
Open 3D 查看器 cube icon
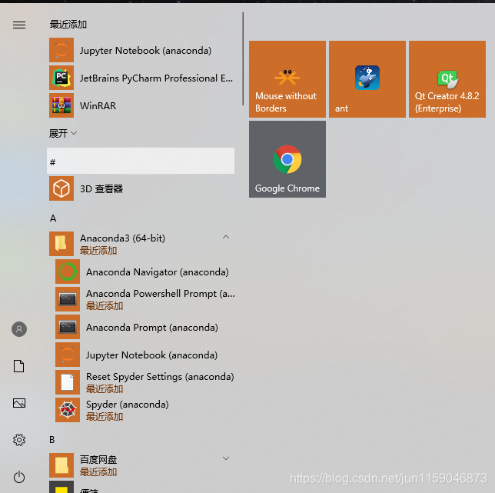pyautogui.click(x=61, y=188)
